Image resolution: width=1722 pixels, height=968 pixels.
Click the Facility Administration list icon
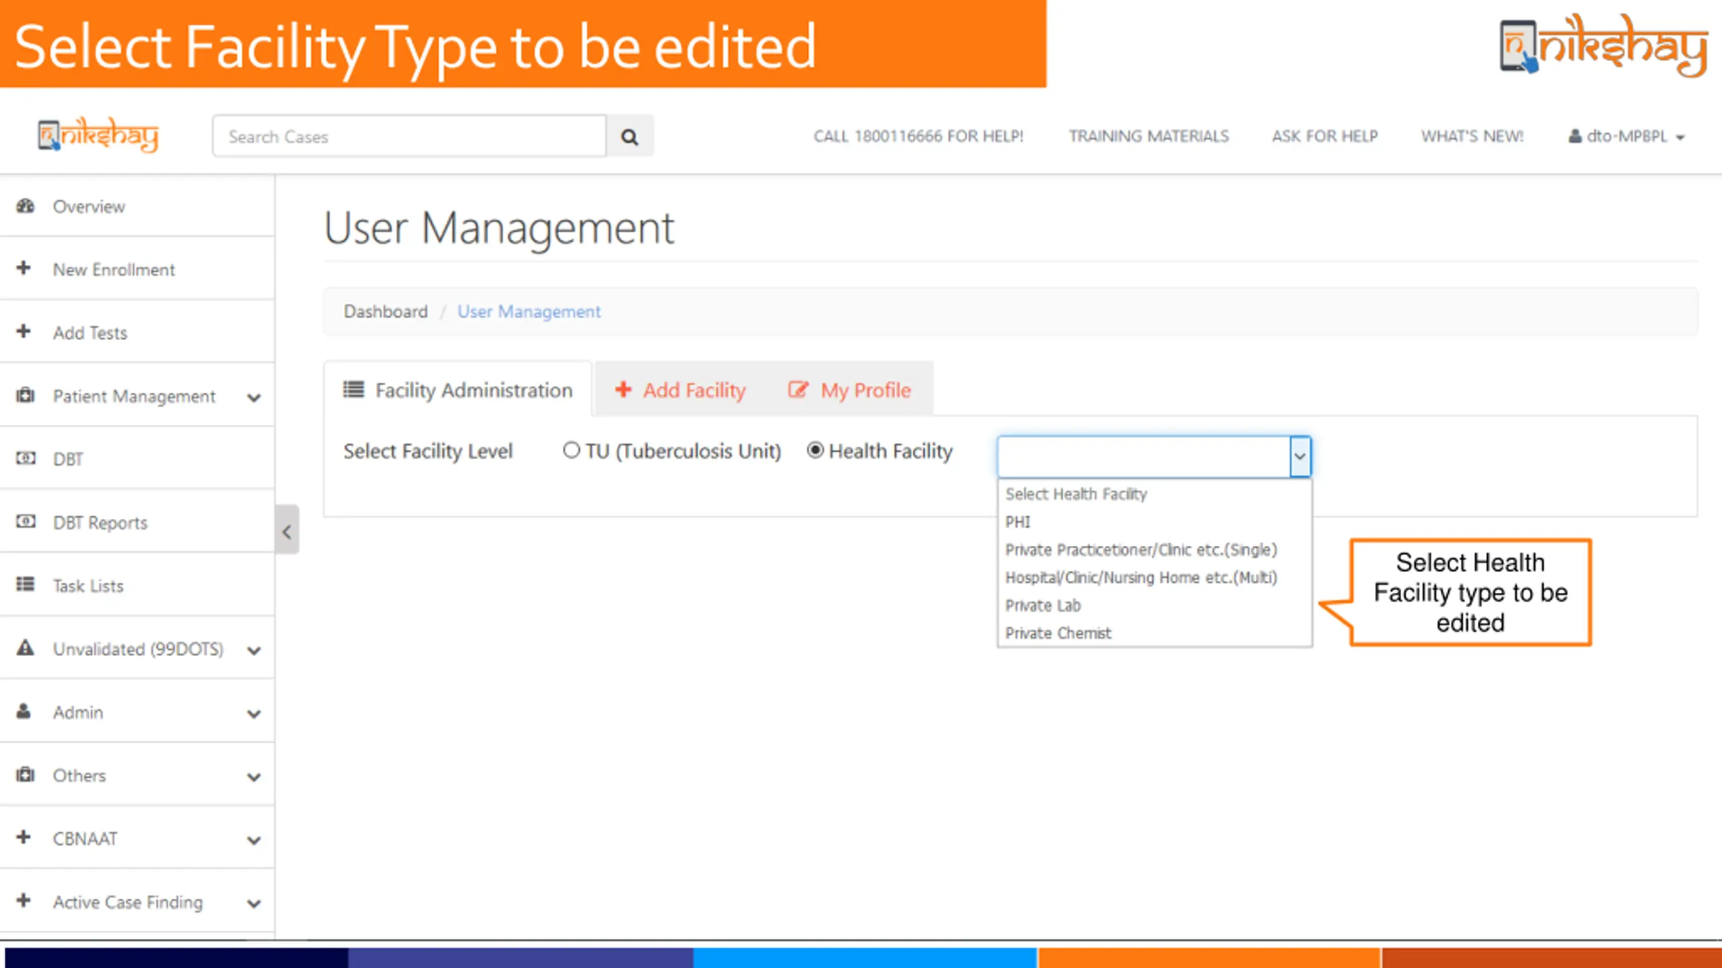[354, 389]
